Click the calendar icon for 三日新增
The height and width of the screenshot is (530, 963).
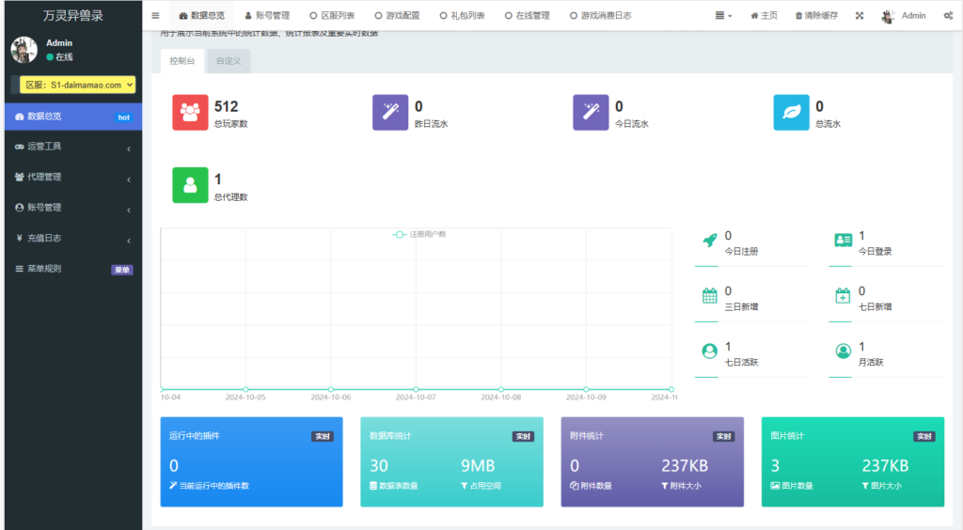[709, 296]
